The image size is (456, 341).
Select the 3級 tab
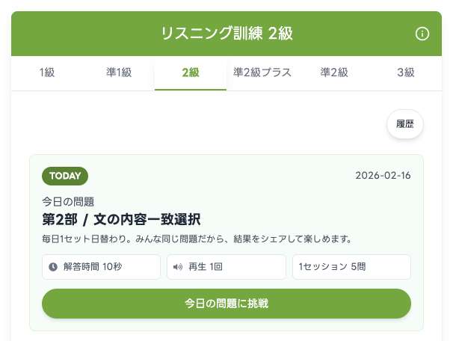click(x=406, y=73)
